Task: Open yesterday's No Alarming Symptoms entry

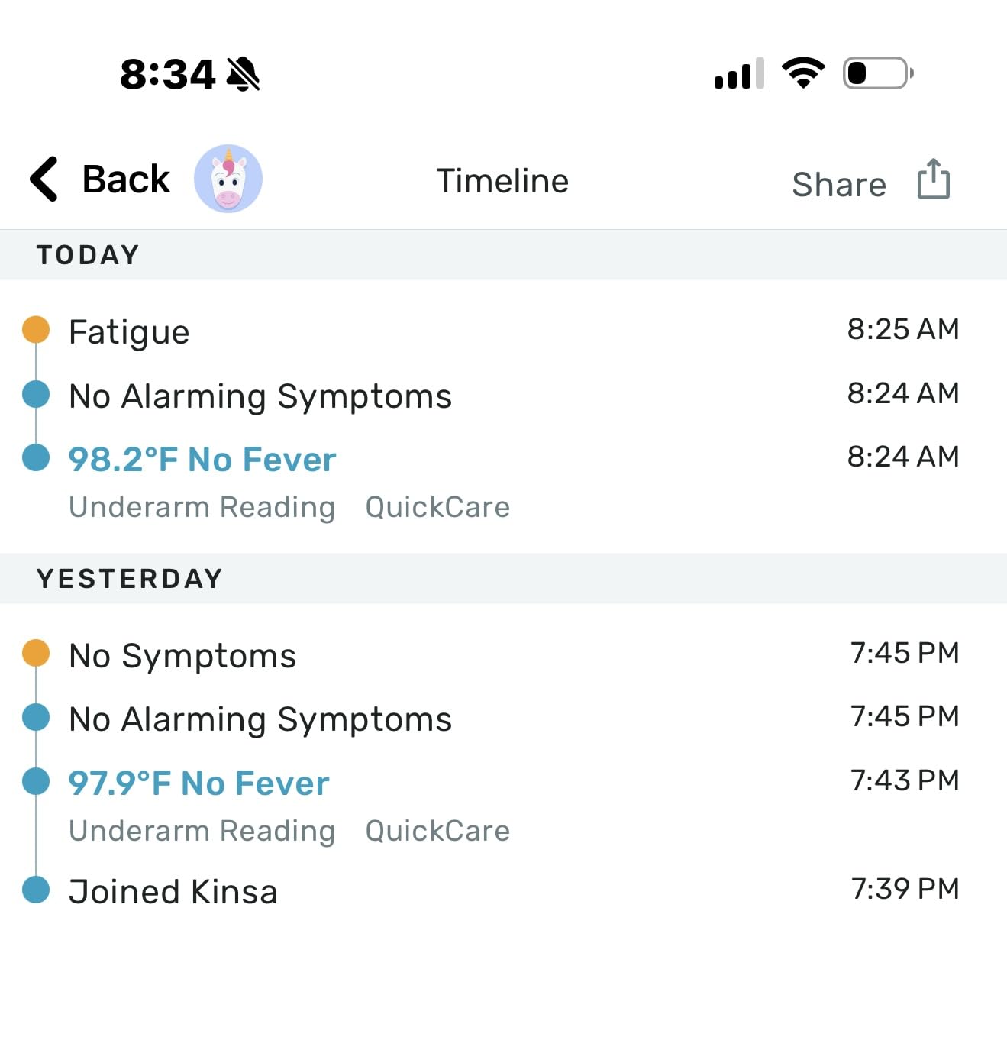Action: 260,719
